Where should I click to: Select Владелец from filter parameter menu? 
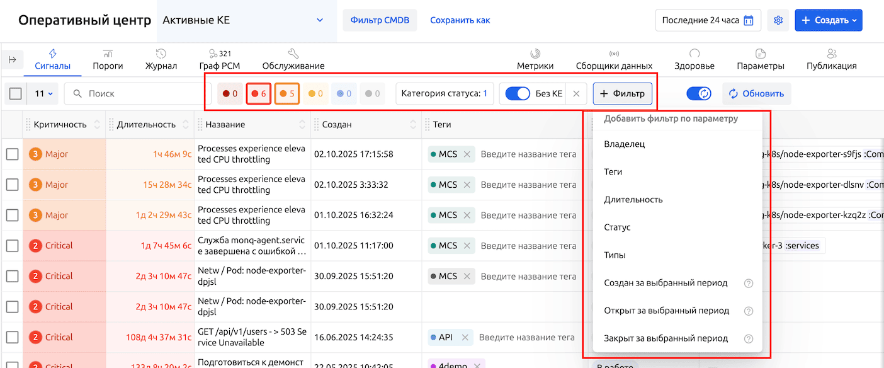pos(625,144)
